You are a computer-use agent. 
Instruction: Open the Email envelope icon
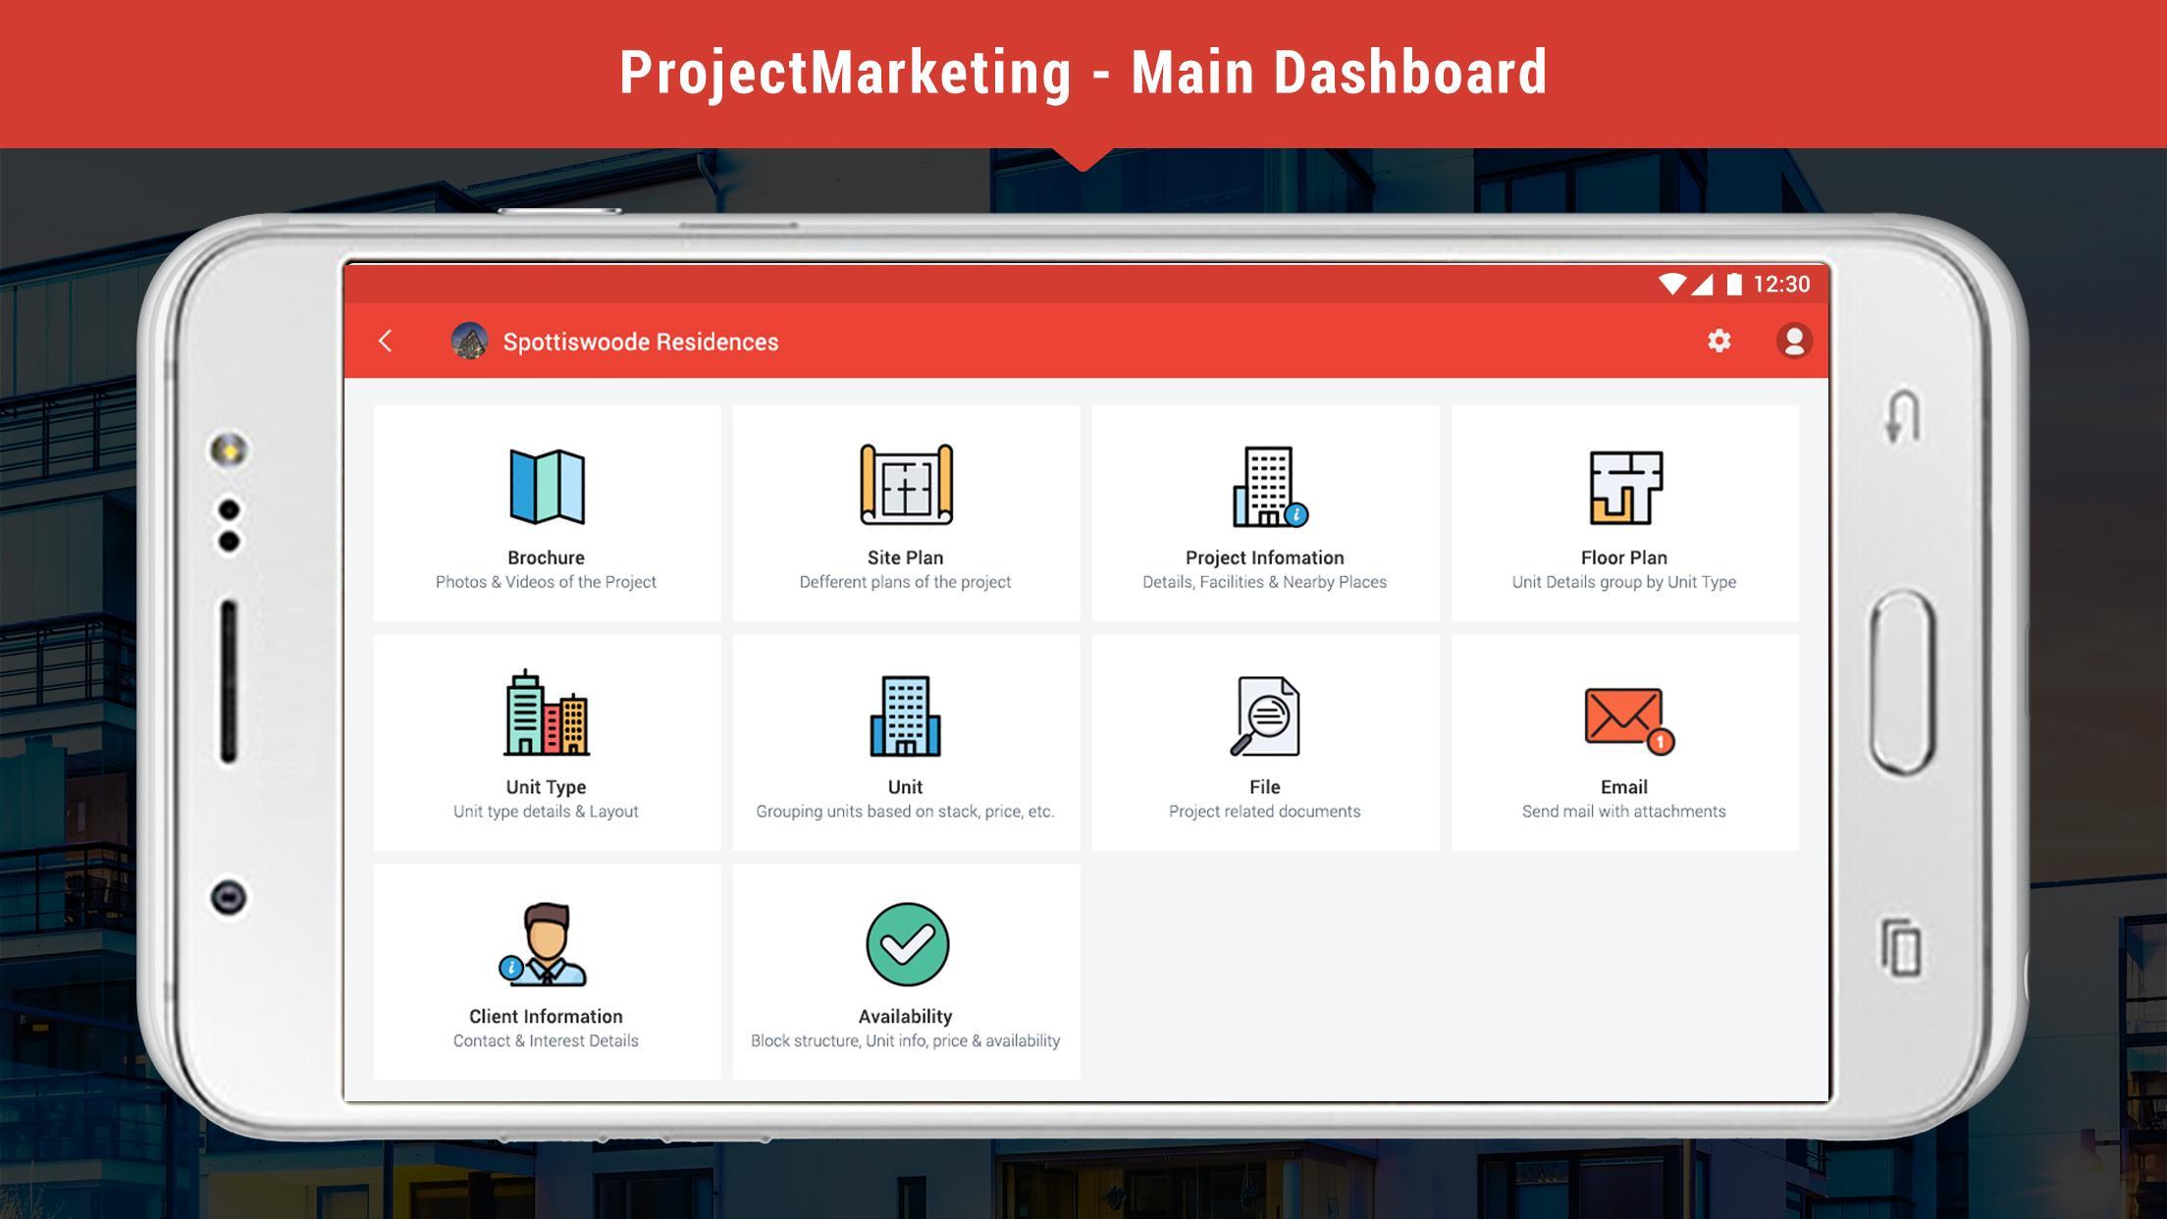pos(1629,720)
